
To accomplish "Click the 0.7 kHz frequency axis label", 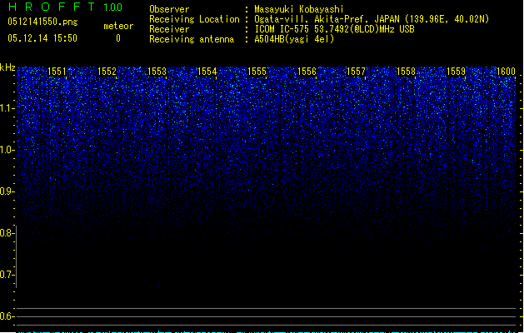I will coord(7,275).
